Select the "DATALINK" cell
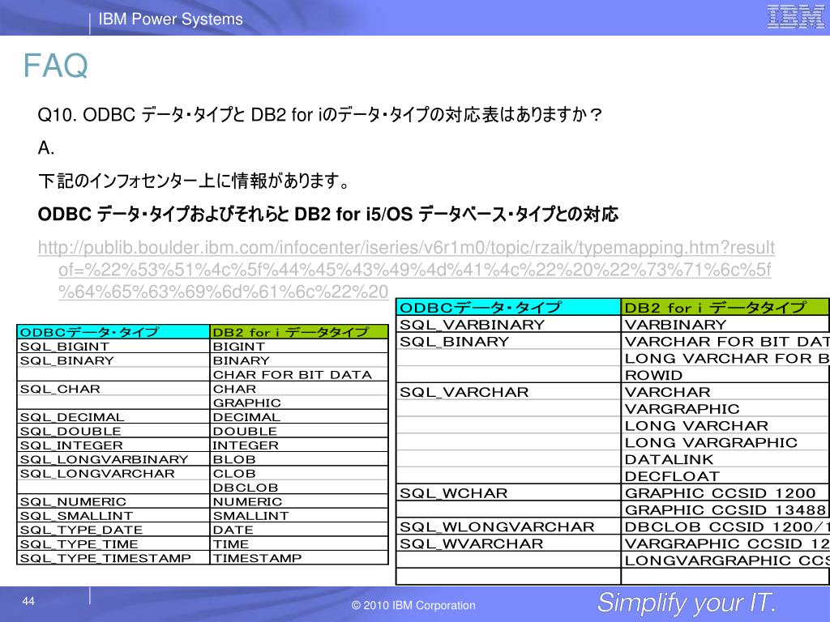Viewport: 830px width, 622px height. point(725,460)
